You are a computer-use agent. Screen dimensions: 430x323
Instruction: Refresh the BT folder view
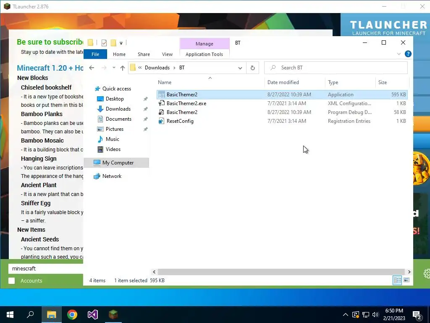252,68
